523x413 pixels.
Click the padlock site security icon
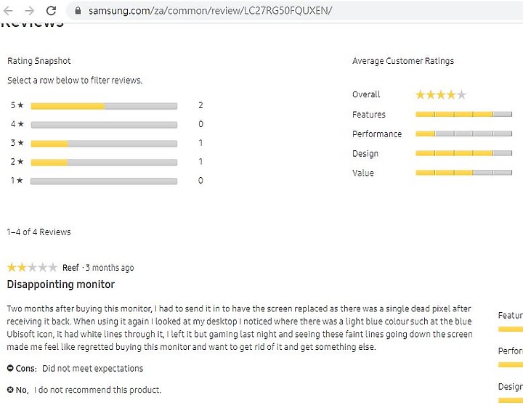(x=78, y=11)
